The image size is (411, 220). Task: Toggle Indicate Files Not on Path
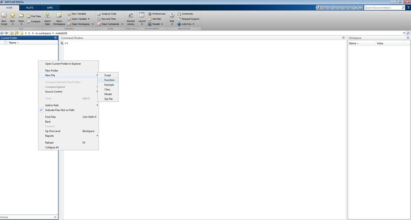tap(68, 110)
